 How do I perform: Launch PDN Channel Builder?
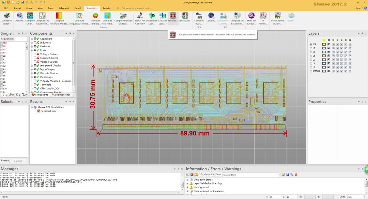[x=278, y=18]
